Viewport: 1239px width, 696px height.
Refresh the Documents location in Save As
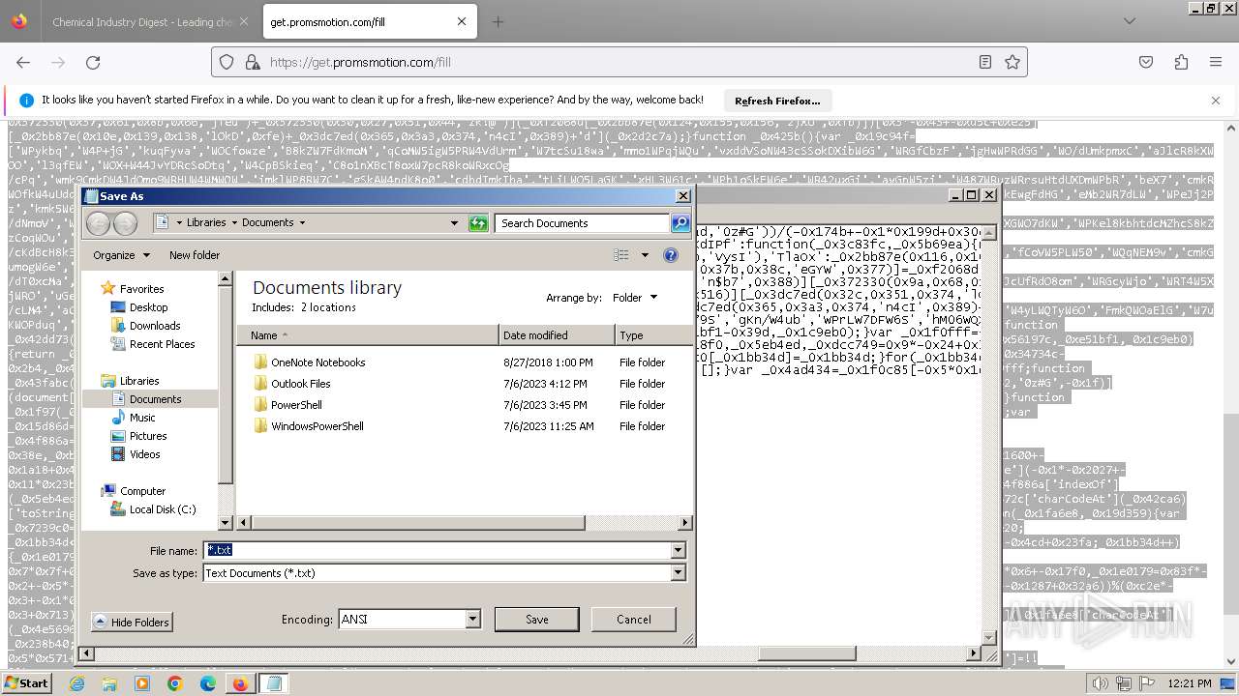click(478, 223)
